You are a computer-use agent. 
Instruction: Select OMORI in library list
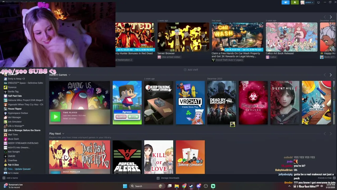[x=12, y=156]
